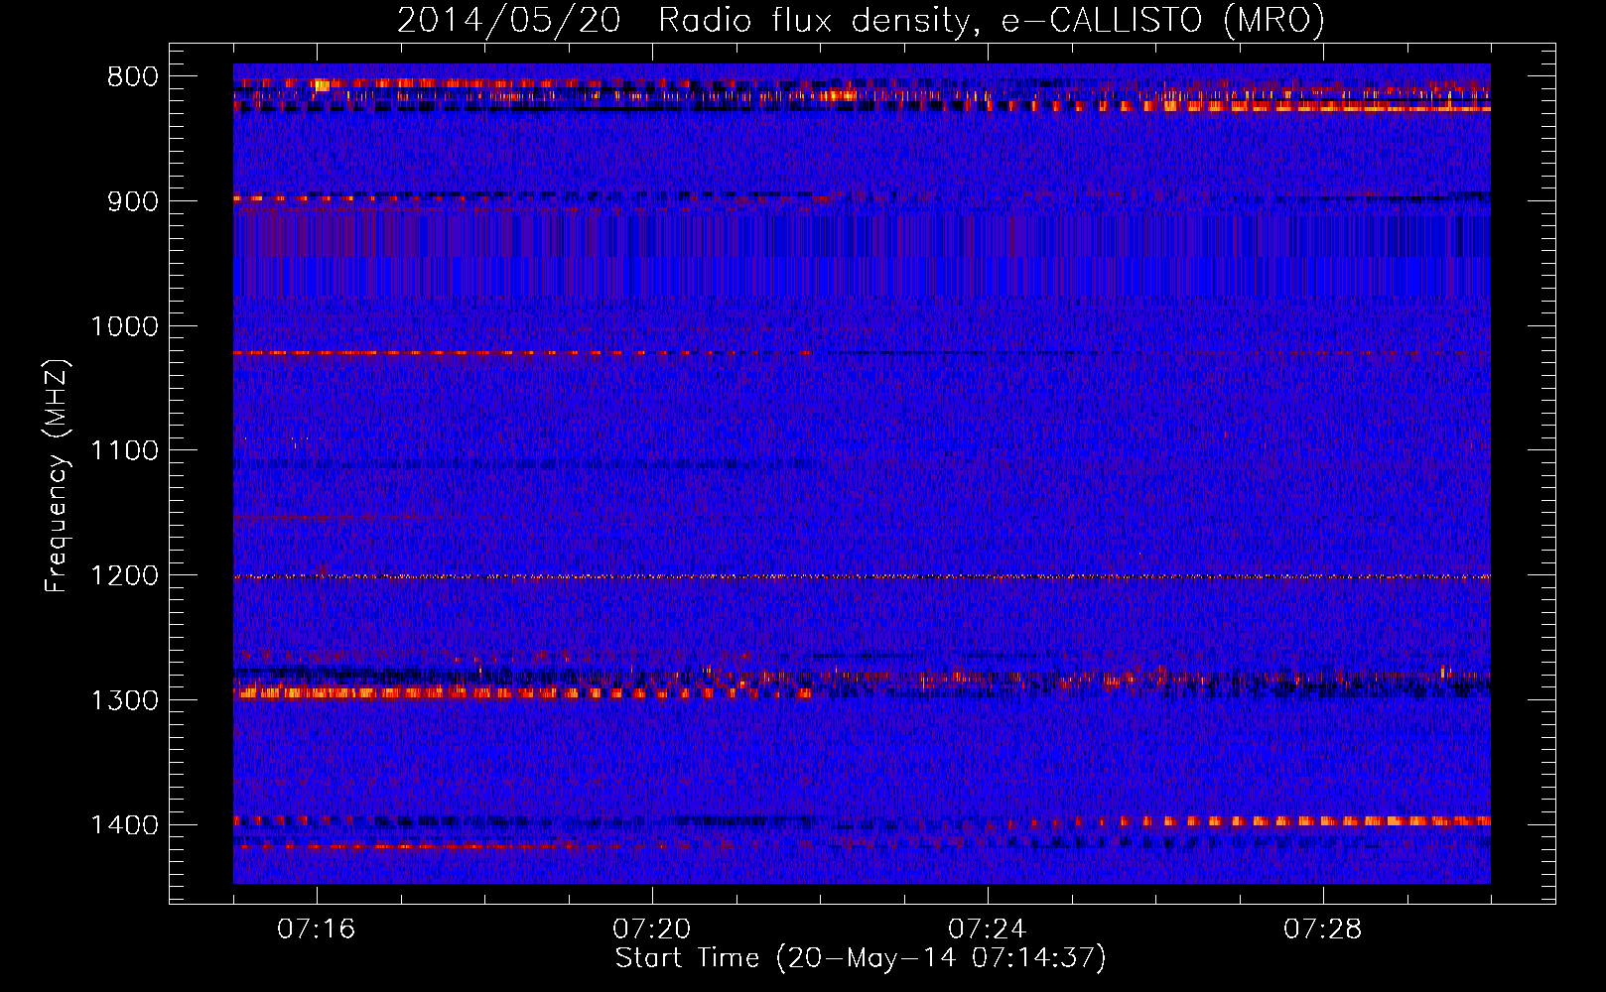Screen dimensions: 1606x992
Task: Click the 07:24 time tick label
Action: click(988, 930)
